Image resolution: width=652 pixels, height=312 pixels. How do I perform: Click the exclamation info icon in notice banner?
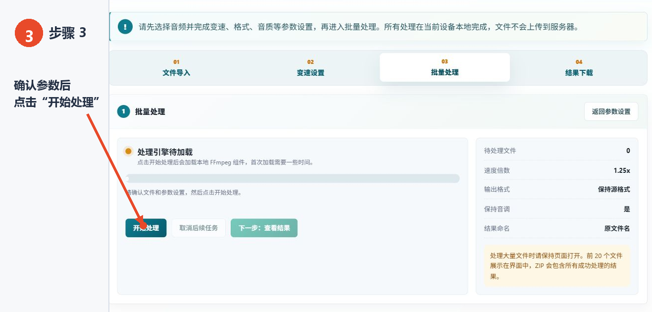tap(125, 27)
